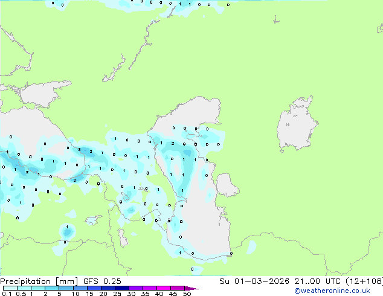
Task: Click the '50' legend scale label
Action: coord(187,294)
